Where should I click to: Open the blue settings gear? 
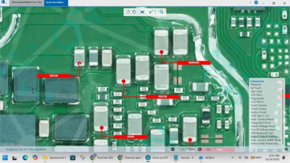pyautogui.click(x=256, y=3)
